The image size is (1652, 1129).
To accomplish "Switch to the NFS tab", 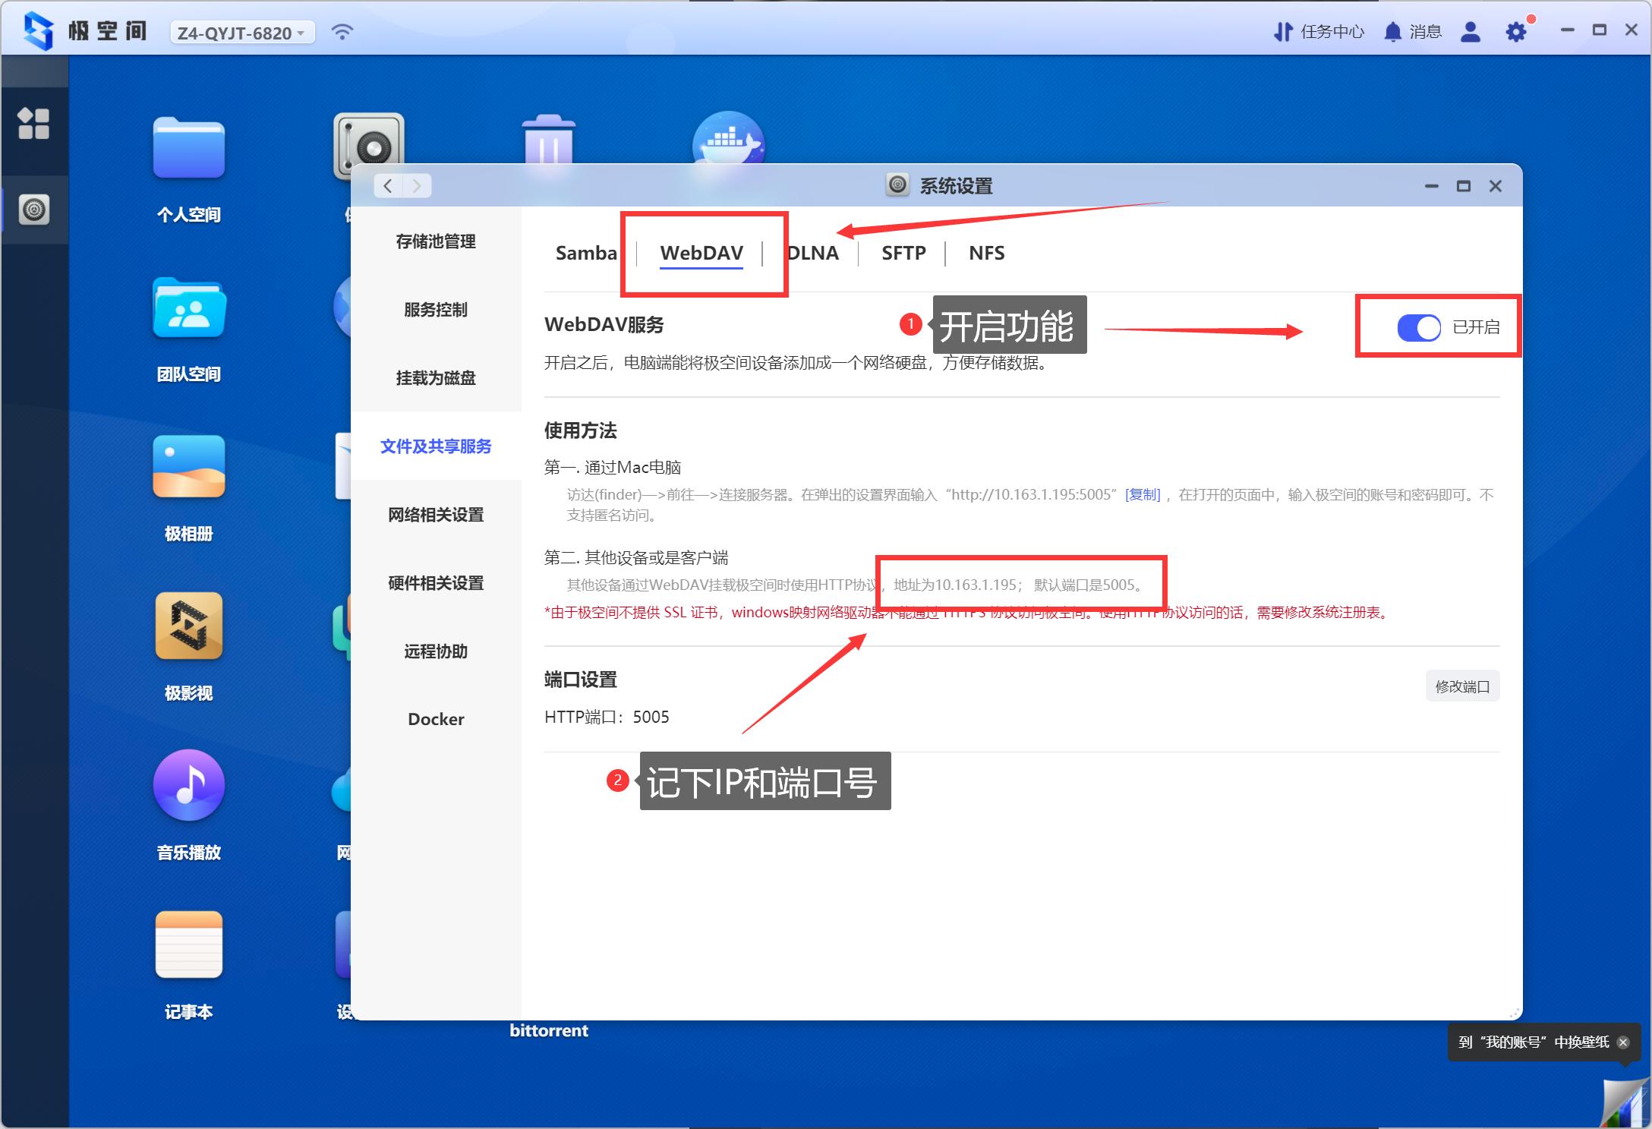I will click(x=985, y=253).
